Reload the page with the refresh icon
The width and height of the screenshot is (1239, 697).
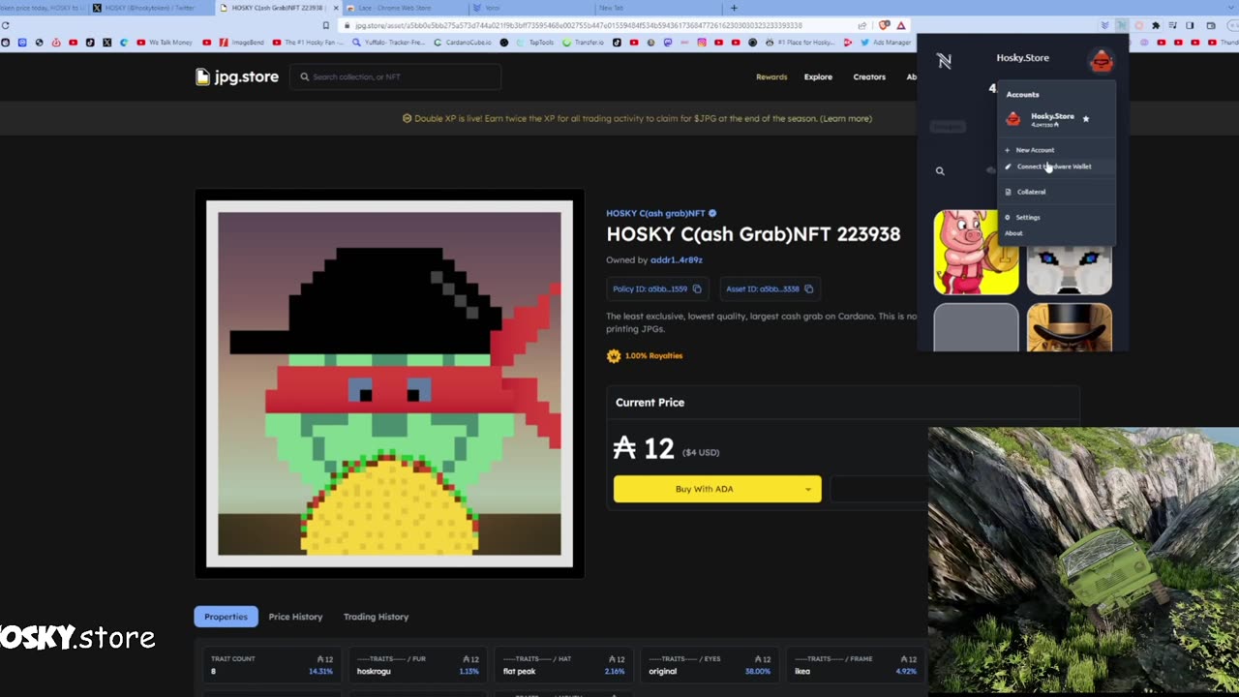point(6,26)
